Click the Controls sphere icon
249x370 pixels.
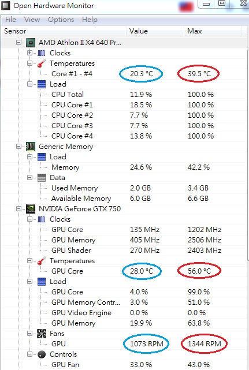click(42, 354)
